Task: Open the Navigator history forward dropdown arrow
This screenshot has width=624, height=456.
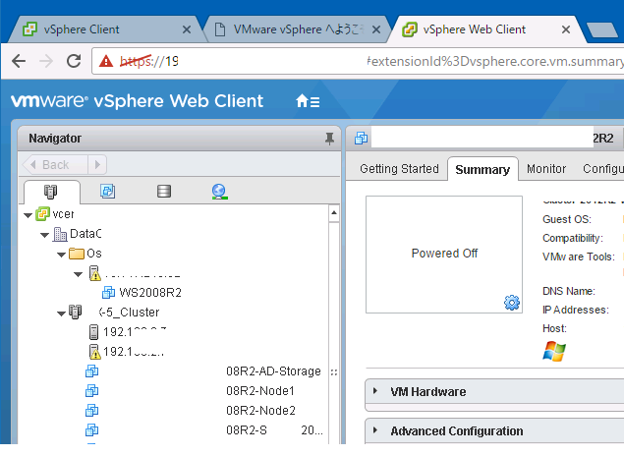Action: point(97,165)
